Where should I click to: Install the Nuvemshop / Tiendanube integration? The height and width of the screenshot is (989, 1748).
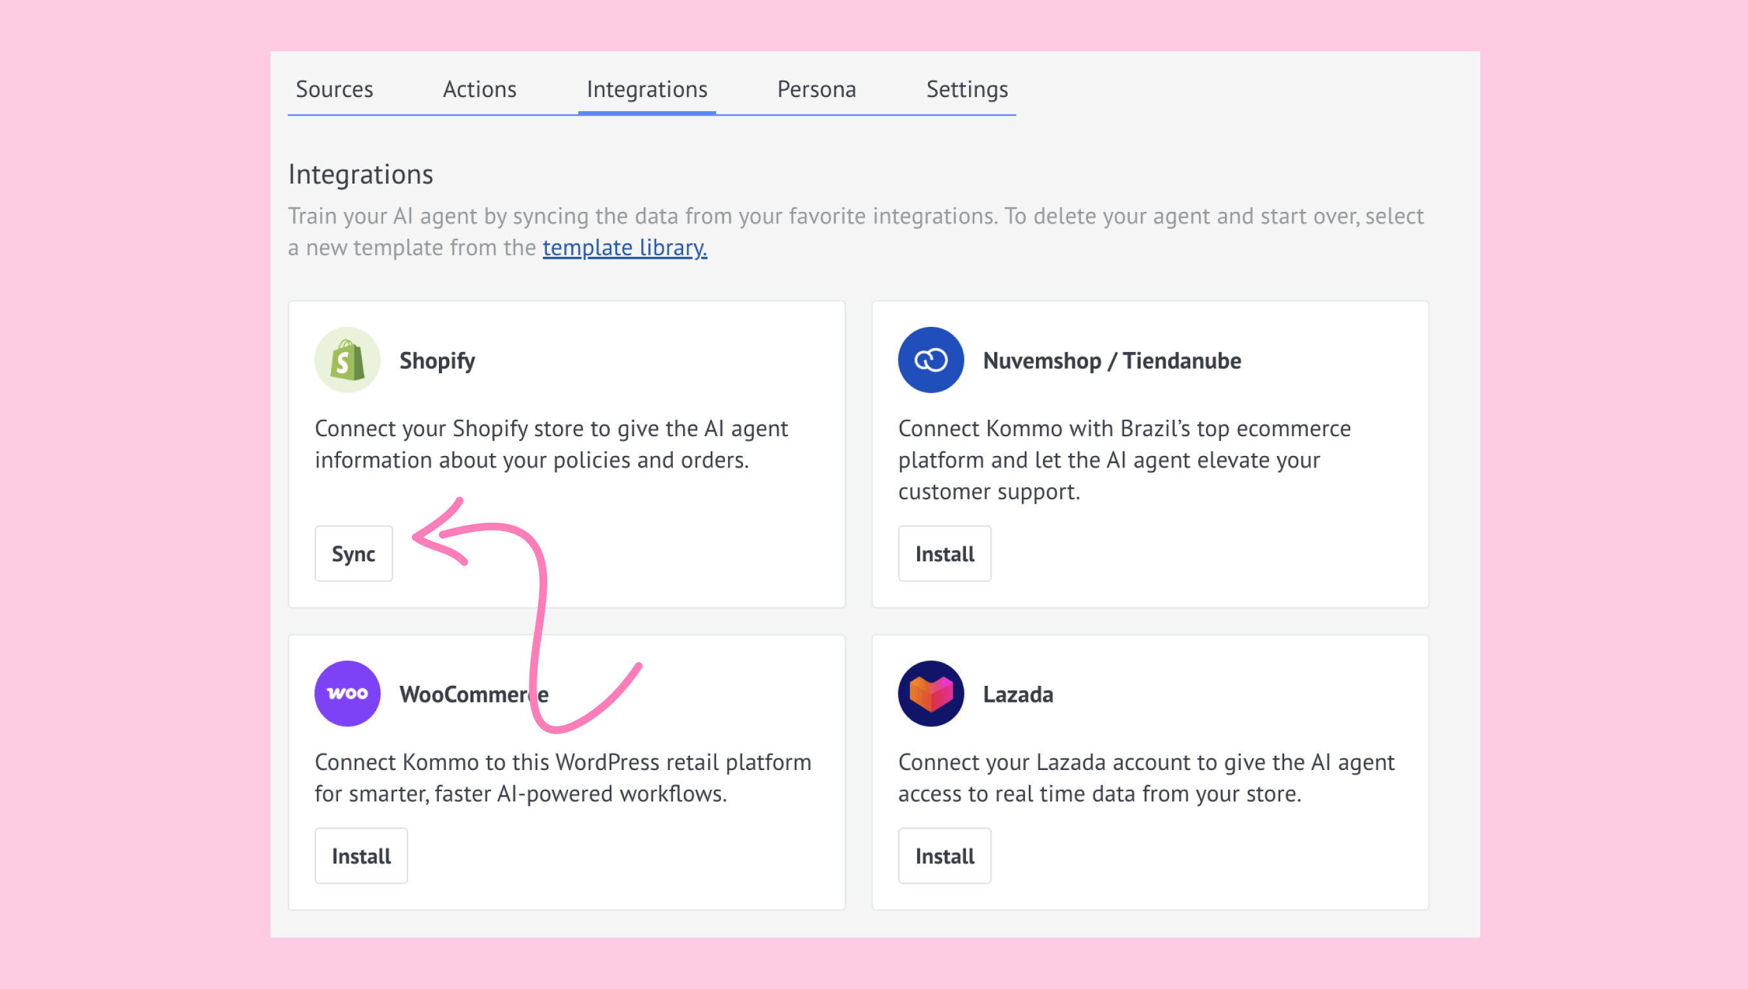[x=944, y=554]
